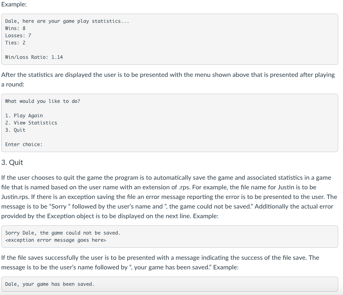The width and height of the screenshot is (343, 295).
Task: Click the "Dale, here are your game play statistics..." line
Action: click(x=67, y=21)
